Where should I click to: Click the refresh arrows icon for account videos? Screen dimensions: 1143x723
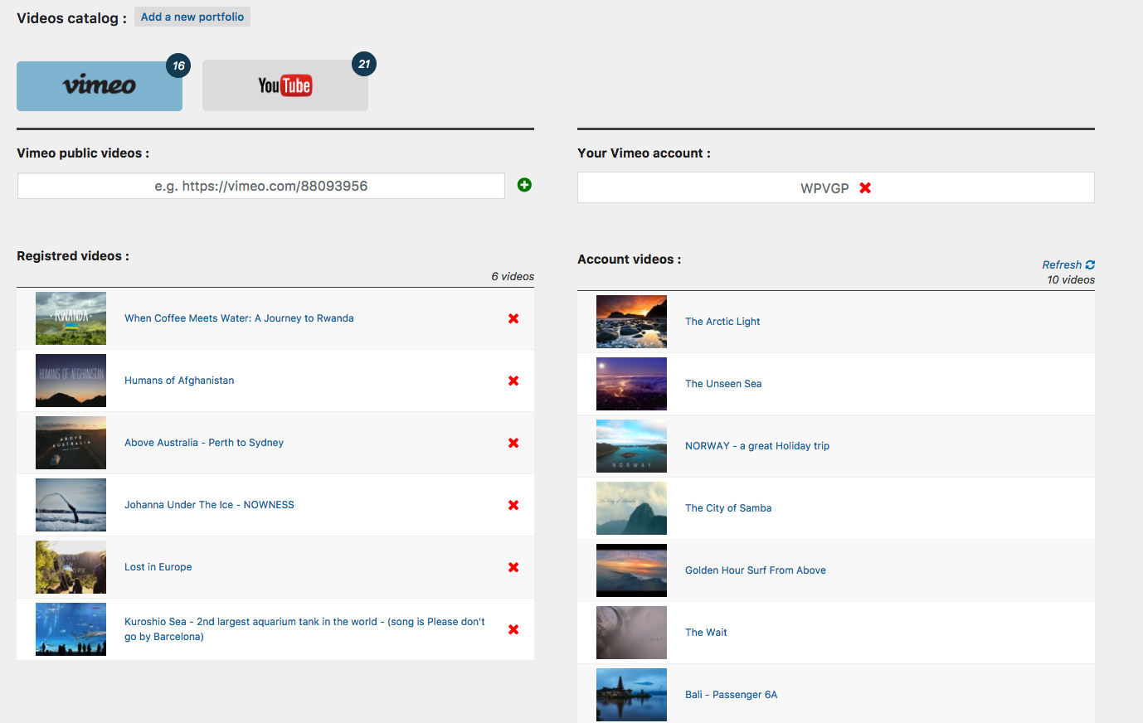tap(1089, 264)
